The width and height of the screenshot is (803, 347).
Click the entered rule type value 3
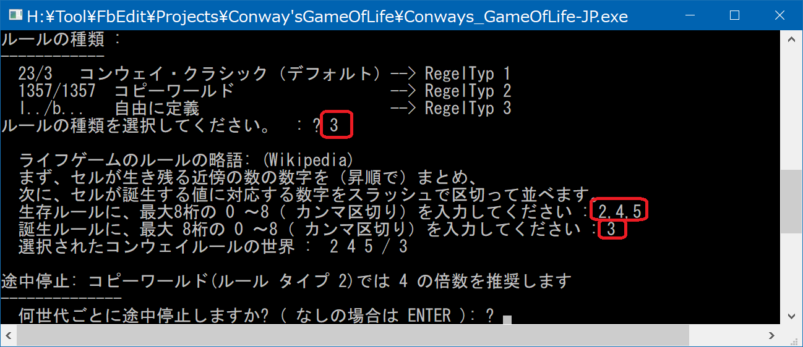tap(335, 126)
